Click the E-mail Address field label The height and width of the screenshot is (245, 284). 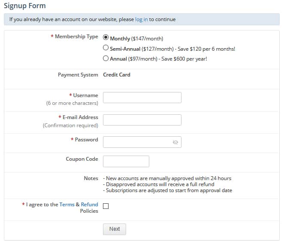tap(80, 117)
